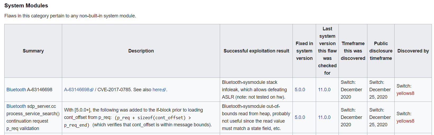Click the Summary column header

point(33,51)
